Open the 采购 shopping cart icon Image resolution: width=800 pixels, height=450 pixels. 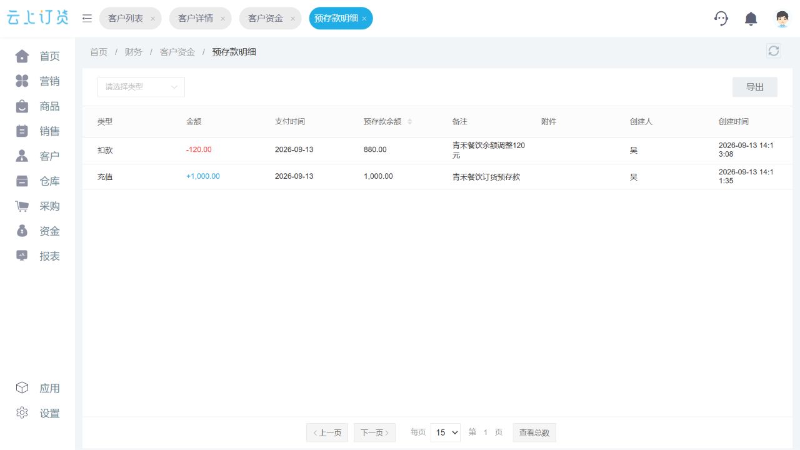click(22, 206)
